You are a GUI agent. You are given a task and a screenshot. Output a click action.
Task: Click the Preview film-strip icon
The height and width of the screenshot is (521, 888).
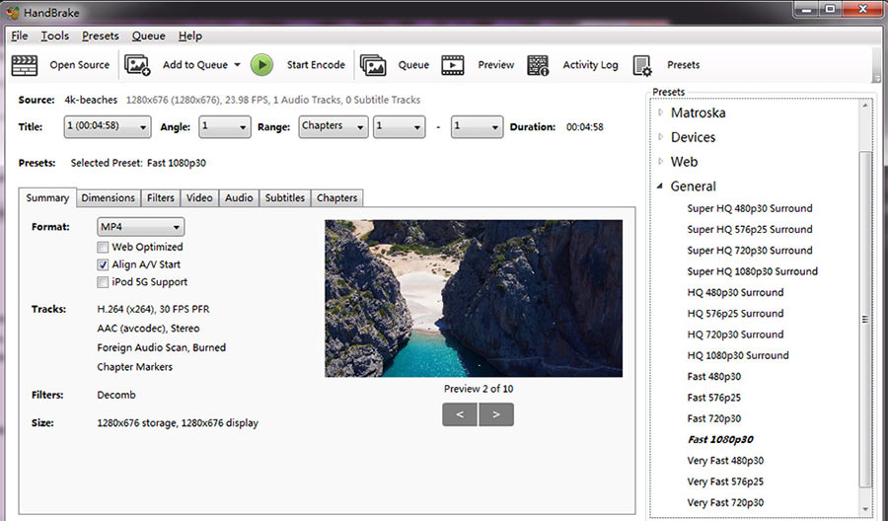(453, 65)
